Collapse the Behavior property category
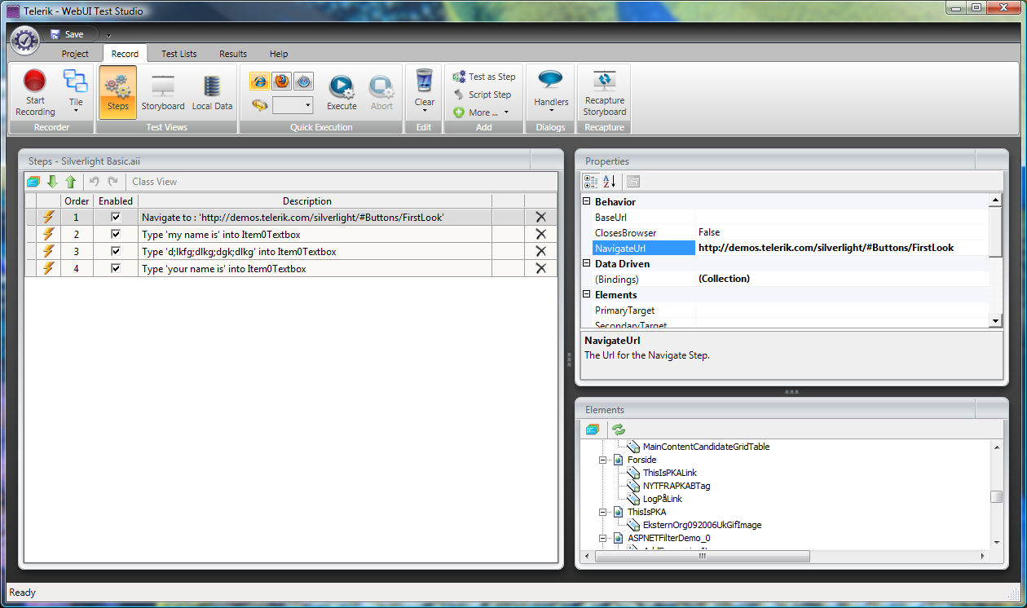The width and height of the screenshot is (1027, 608). (x=587, y=201)
